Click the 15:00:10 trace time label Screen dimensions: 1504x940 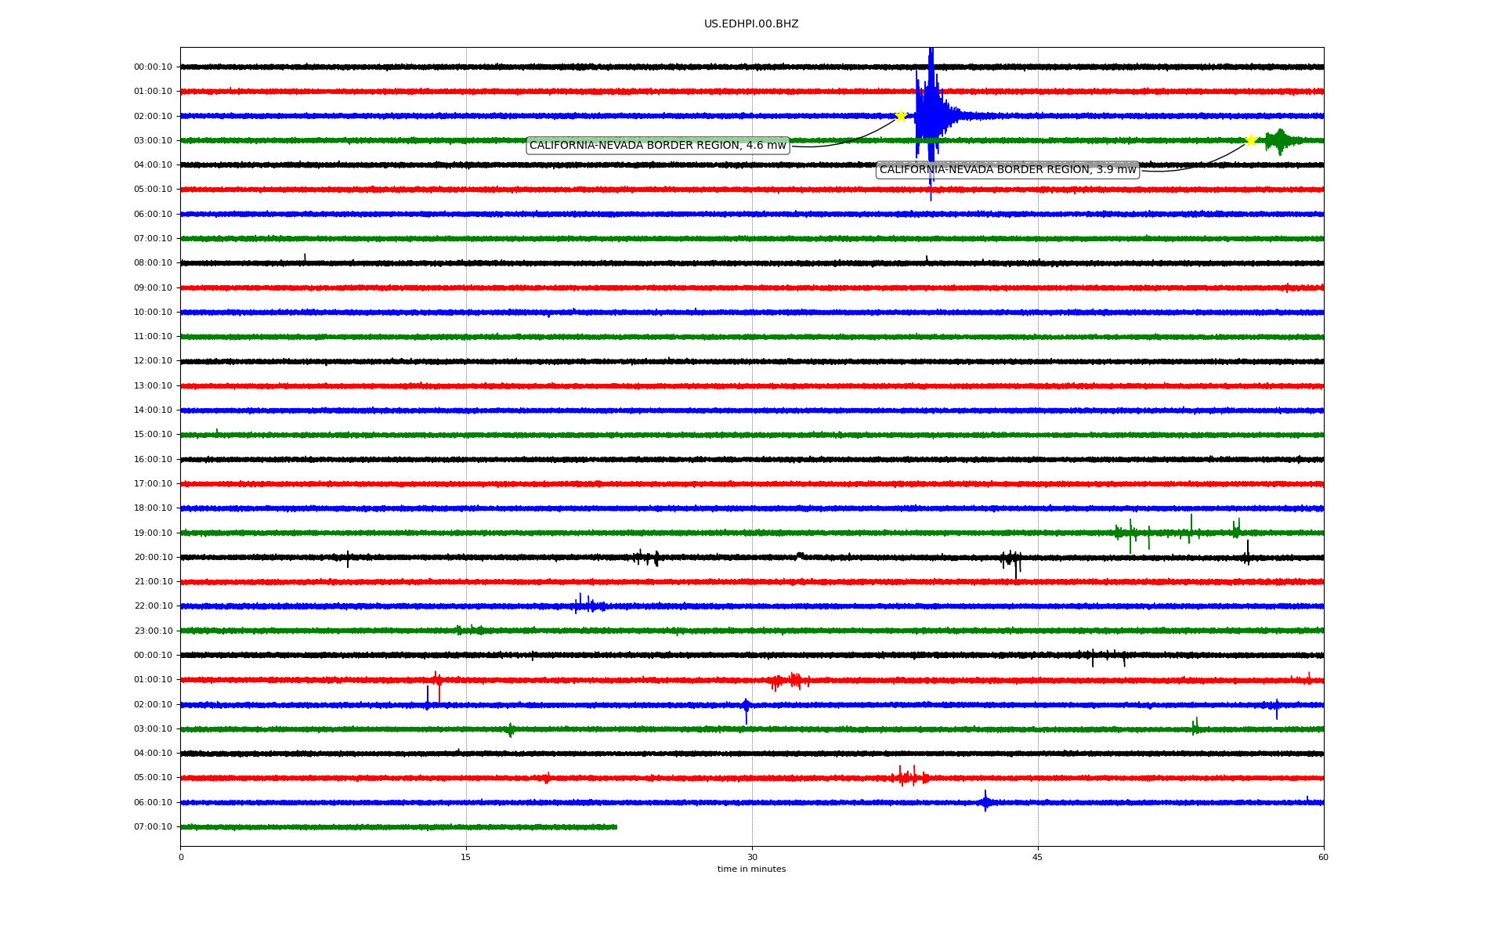pyautogui.click(x=153, y=435)
